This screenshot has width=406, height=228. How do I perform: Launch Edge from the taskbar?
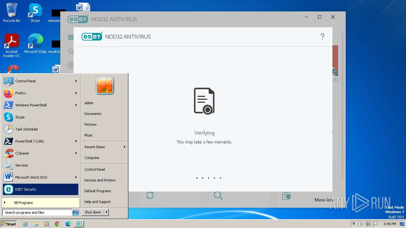[68, 224]
